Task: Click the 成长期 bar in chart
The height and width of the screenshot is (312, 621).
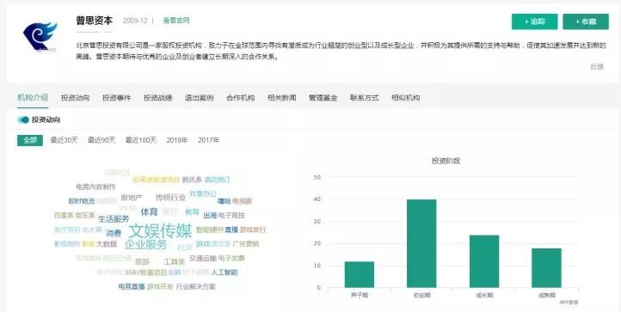Action: tap(484, 261)
